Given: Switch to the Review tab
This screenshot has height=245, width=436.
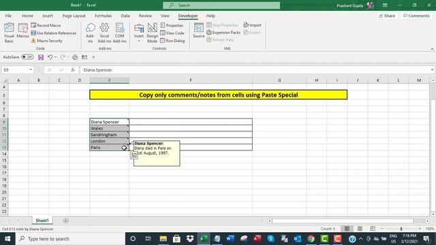Looking at the screenshot, I should click(x=145, y=16).
